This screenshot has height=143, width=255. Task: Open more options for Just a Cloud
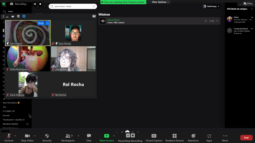coord(217,21)
